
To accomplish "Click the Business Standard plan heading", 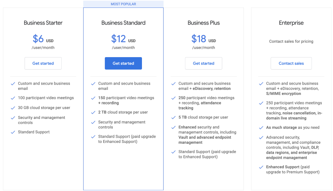I will [123, 23].
